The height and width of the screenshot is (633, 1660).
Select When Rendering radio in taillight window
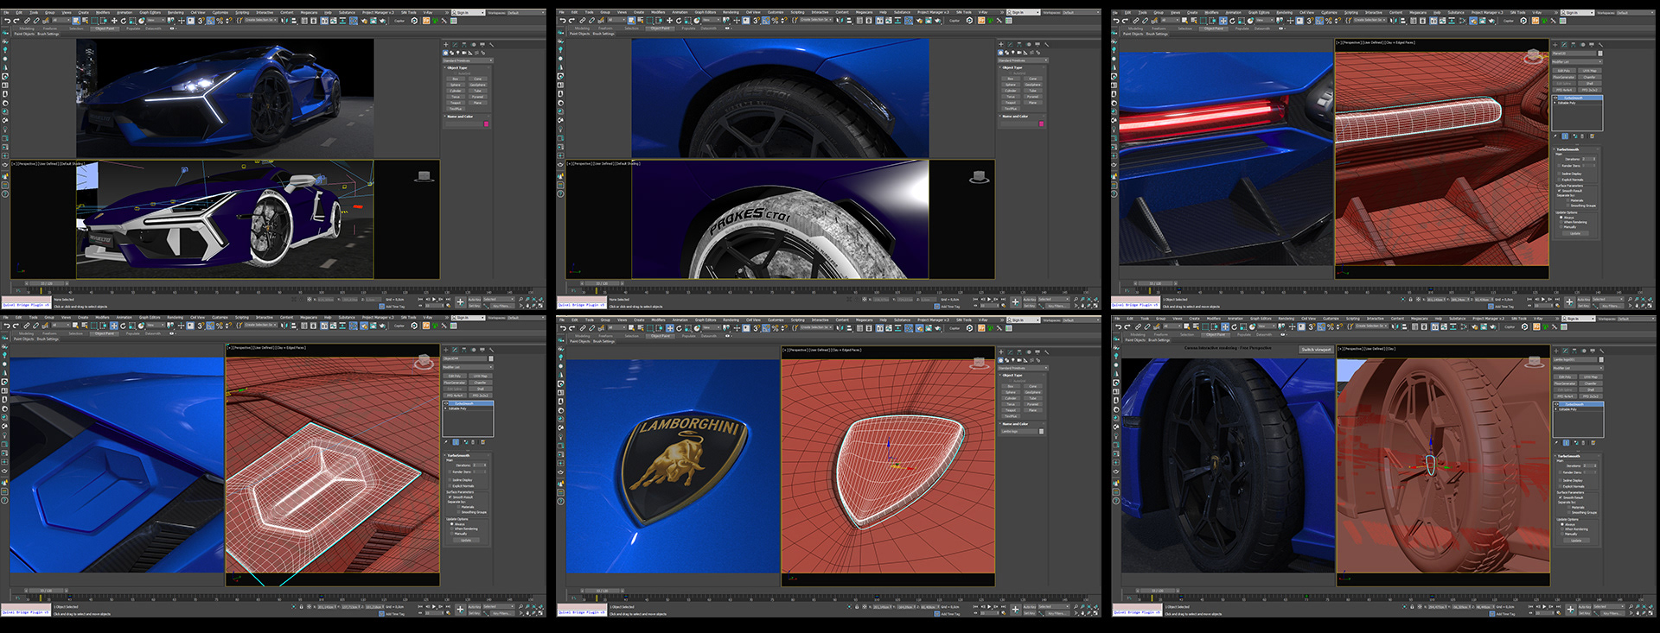point(1561,222)
